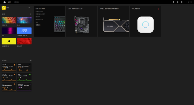The height and width of the screenshot is (105, 194).
Task: Restore down the iCUE window
Action: 189,2
